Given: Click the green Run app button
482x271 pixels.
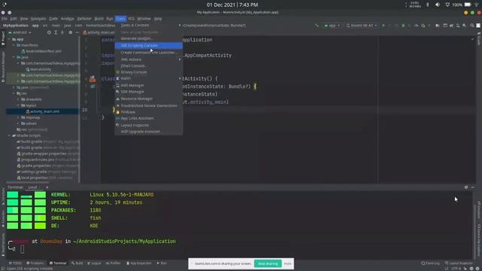Looking at the screenshot, I should tap(383, 26).
